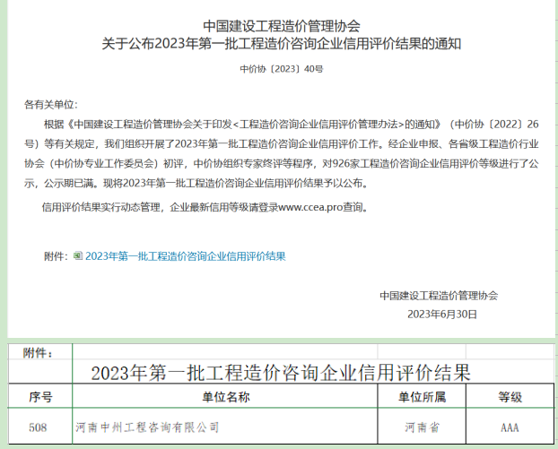The width and height of the screenshot is (558, 449).
Task: Select the cell 河南省
Action: [x=422, y=427]
